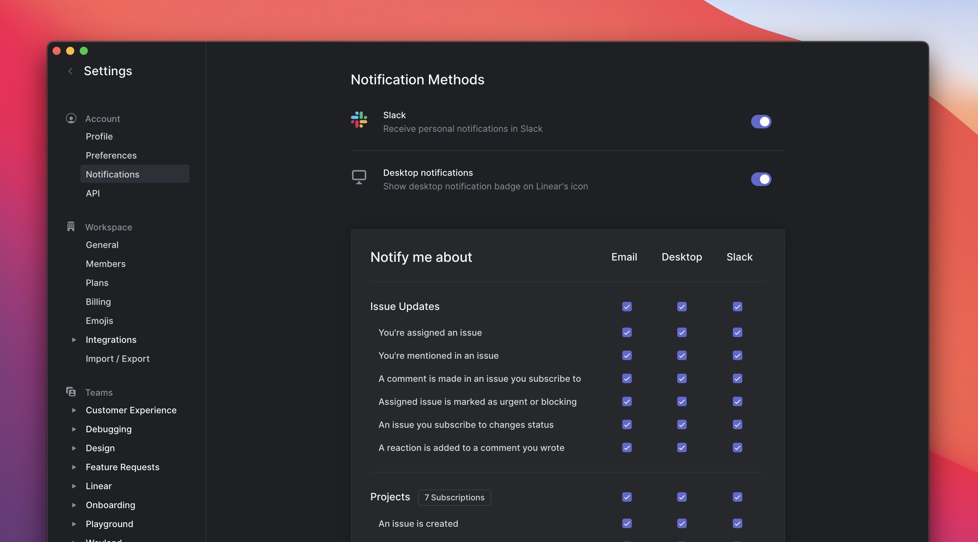The height and width of the screenshot is (542, 978).
Task: Expand the Feature Requests team
Action: pos(74,467)
